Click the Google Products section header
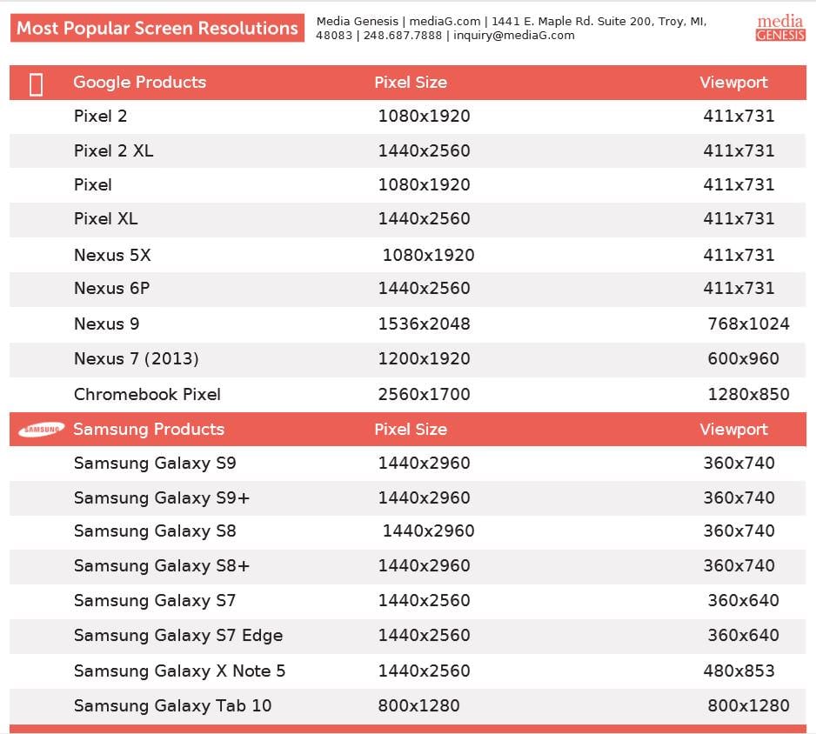Viewport: 816px width, 734px height. [x=139, y=83]
